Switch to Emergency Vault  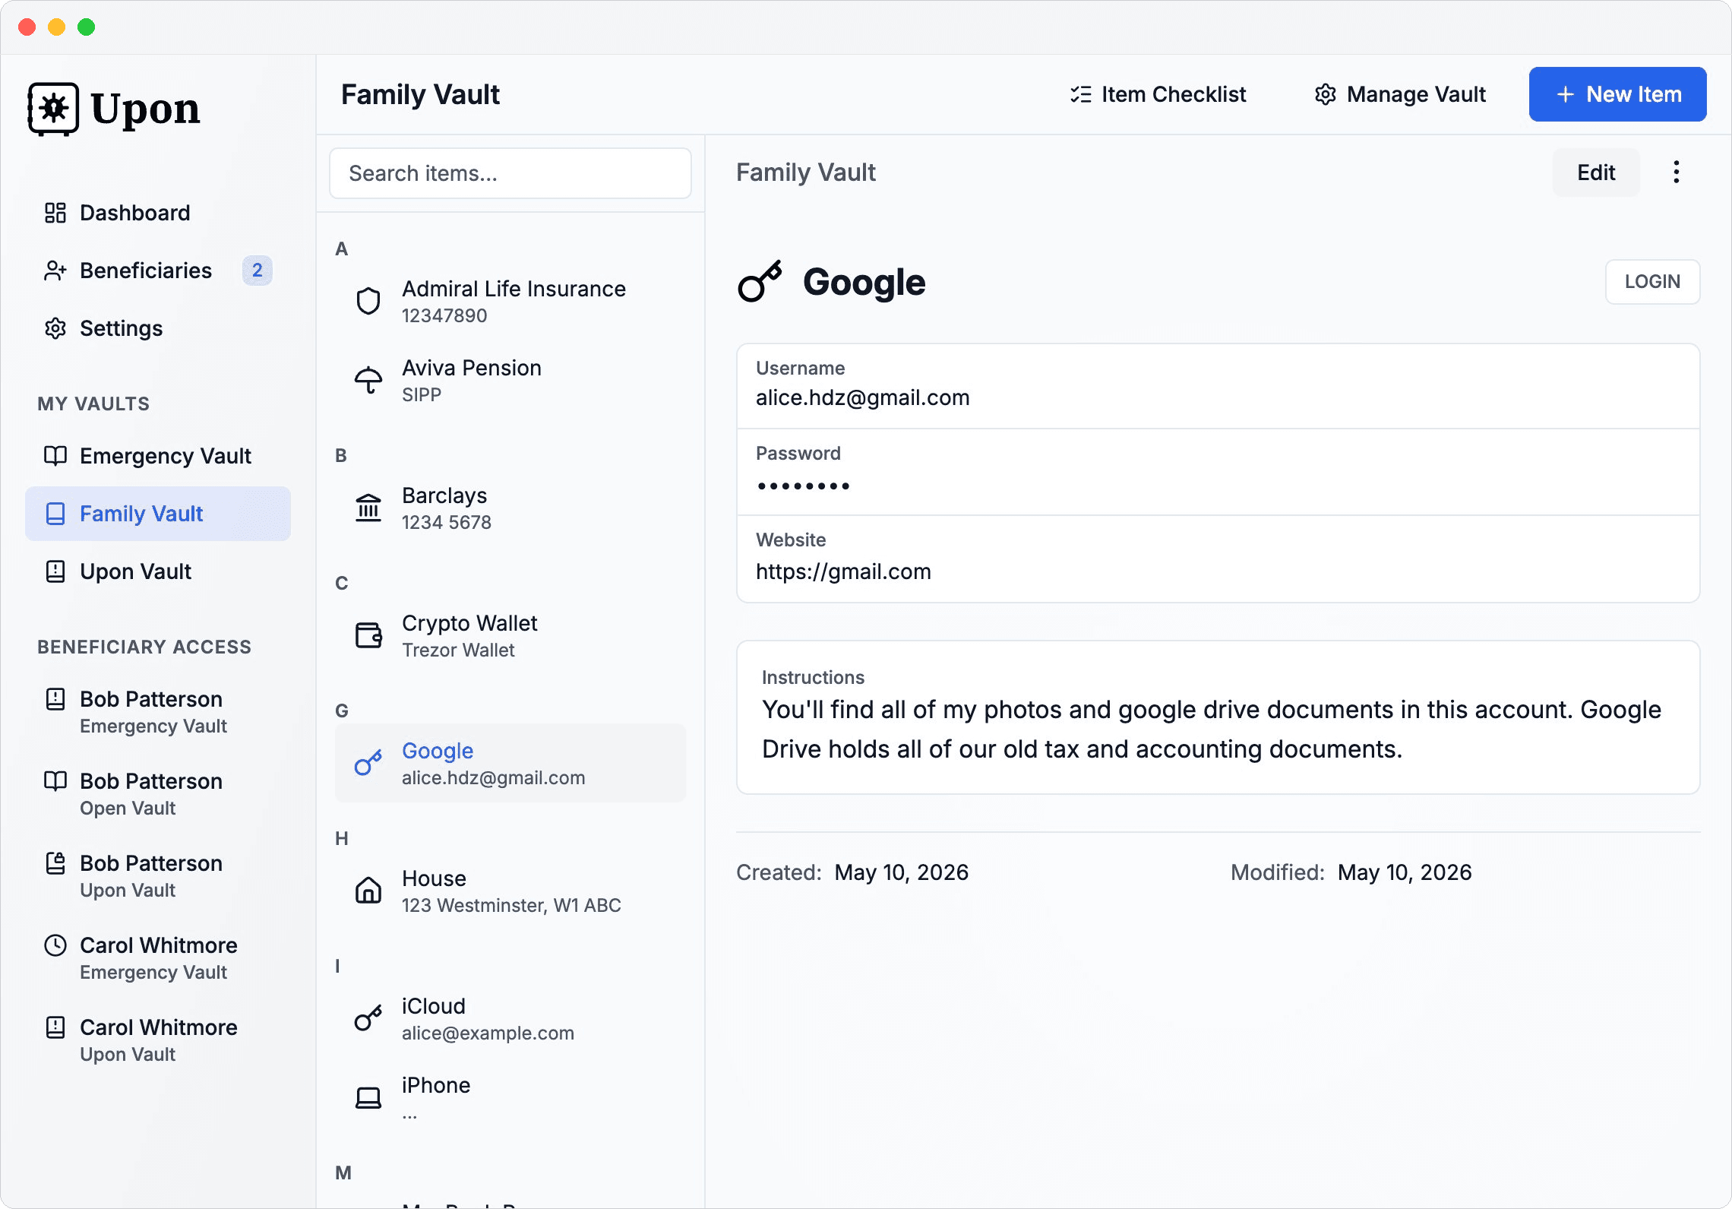158,456
